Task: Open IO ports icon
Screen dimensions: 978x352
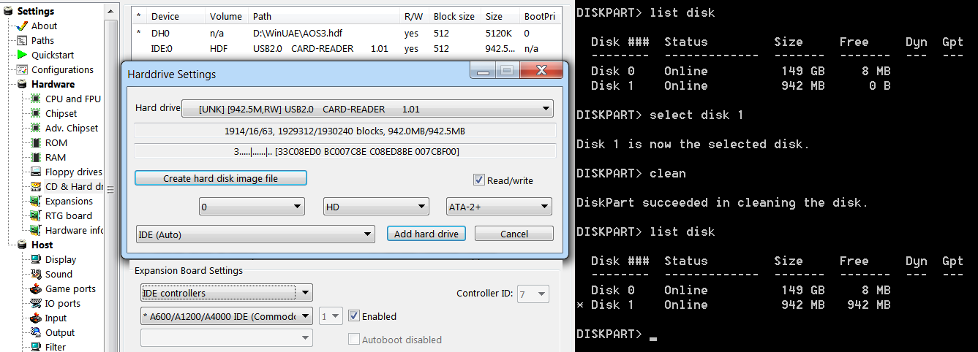Action: pos(35,303)
